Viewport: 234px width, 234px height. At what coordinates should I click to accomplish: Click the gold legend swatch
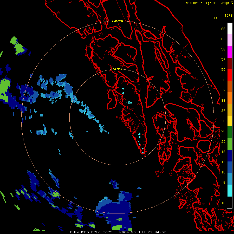coord(230,110)
